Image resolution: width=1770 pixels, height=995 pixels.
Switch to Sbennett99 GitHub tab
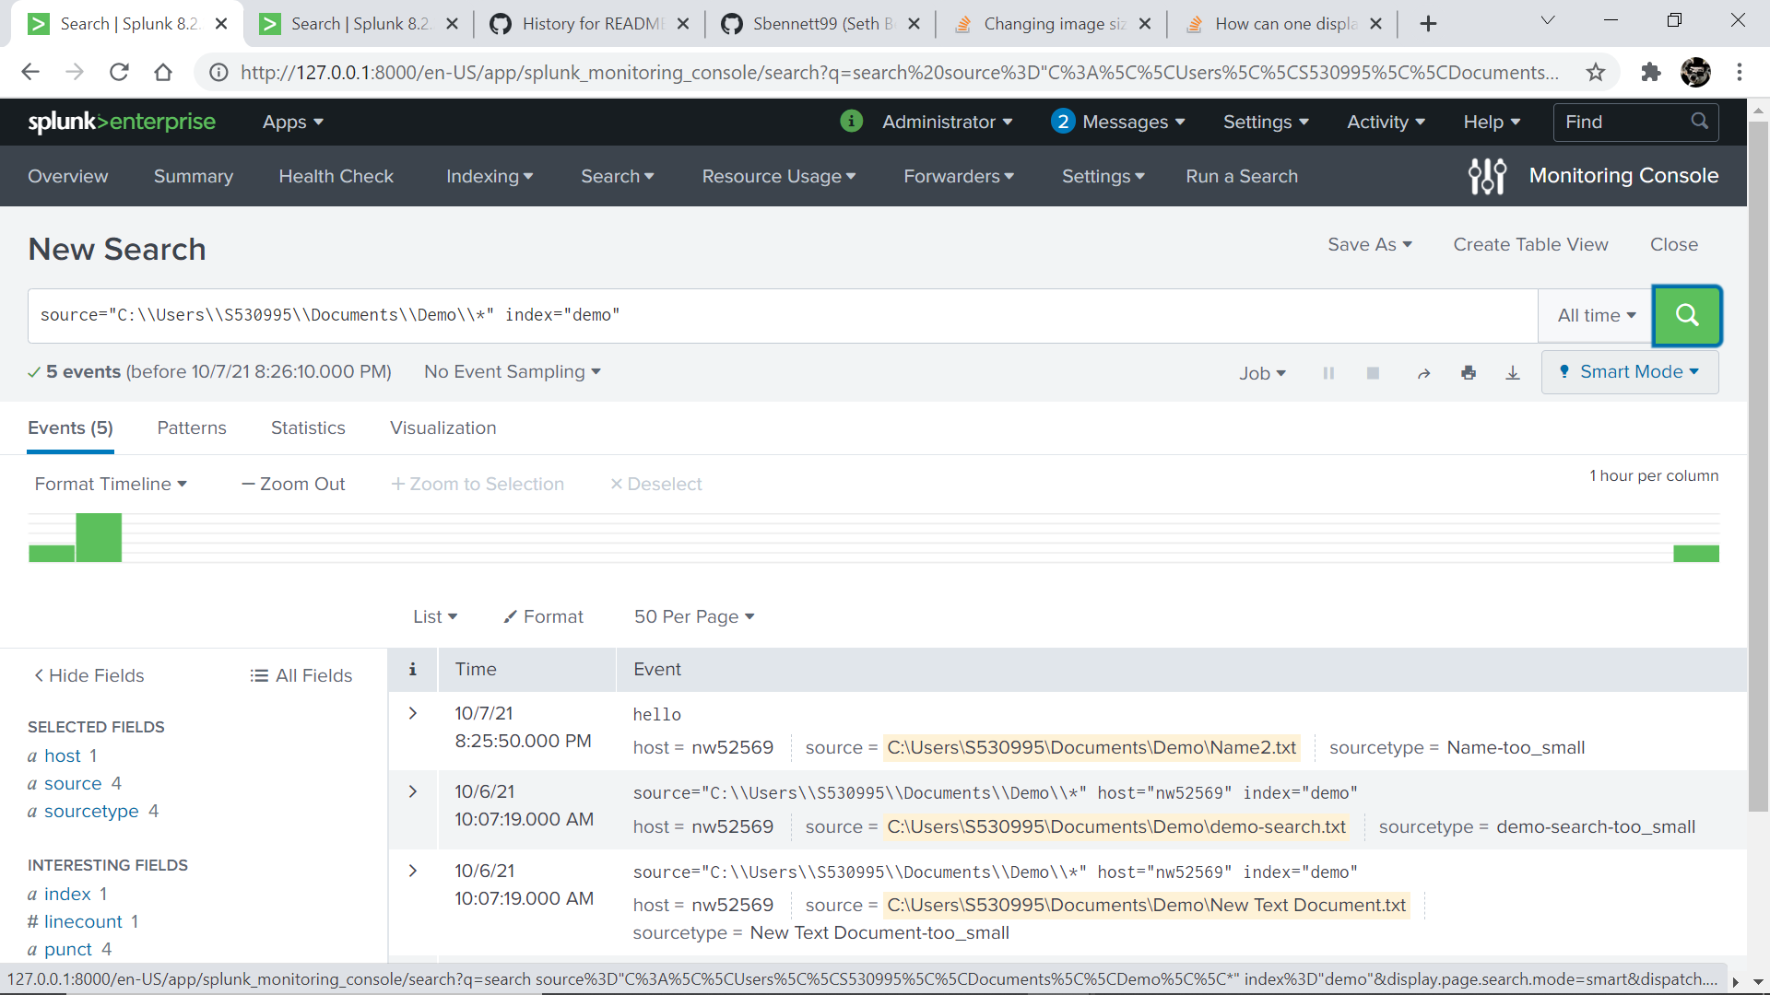pyautogui.click(x=820, y=24)
